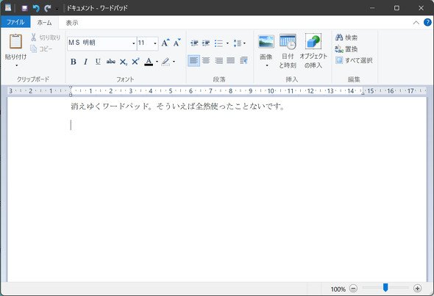This screenshot has width=434, height=296.
Task: Open the 貼り付け dropdown arrow
Action: click(17, 65)
